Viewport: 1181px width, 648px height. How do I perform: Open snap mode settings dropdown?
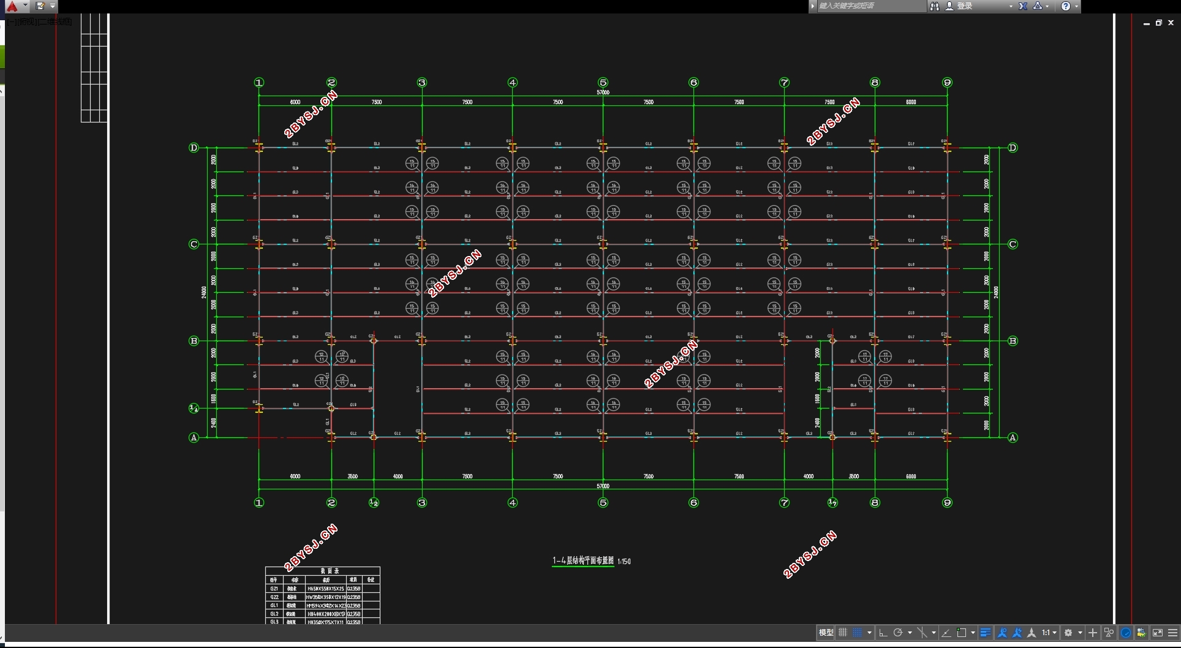tap(869, 633)
